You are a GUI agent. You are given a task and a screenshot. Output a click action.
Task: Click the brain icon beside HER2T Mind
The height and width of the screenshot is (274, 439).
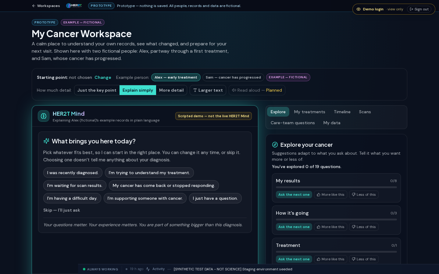(44, 116)
